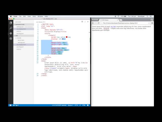
Task: Reload the page in Chrome
Action: pyautogui.click(x=98, y=23)
